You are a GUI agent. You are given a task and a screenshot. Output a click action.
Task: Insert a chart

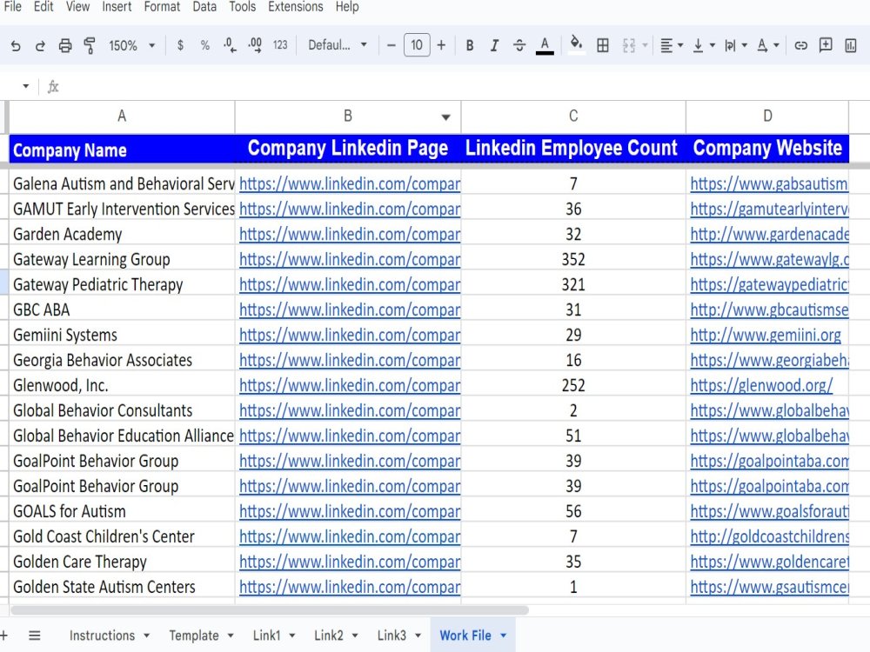849,44
